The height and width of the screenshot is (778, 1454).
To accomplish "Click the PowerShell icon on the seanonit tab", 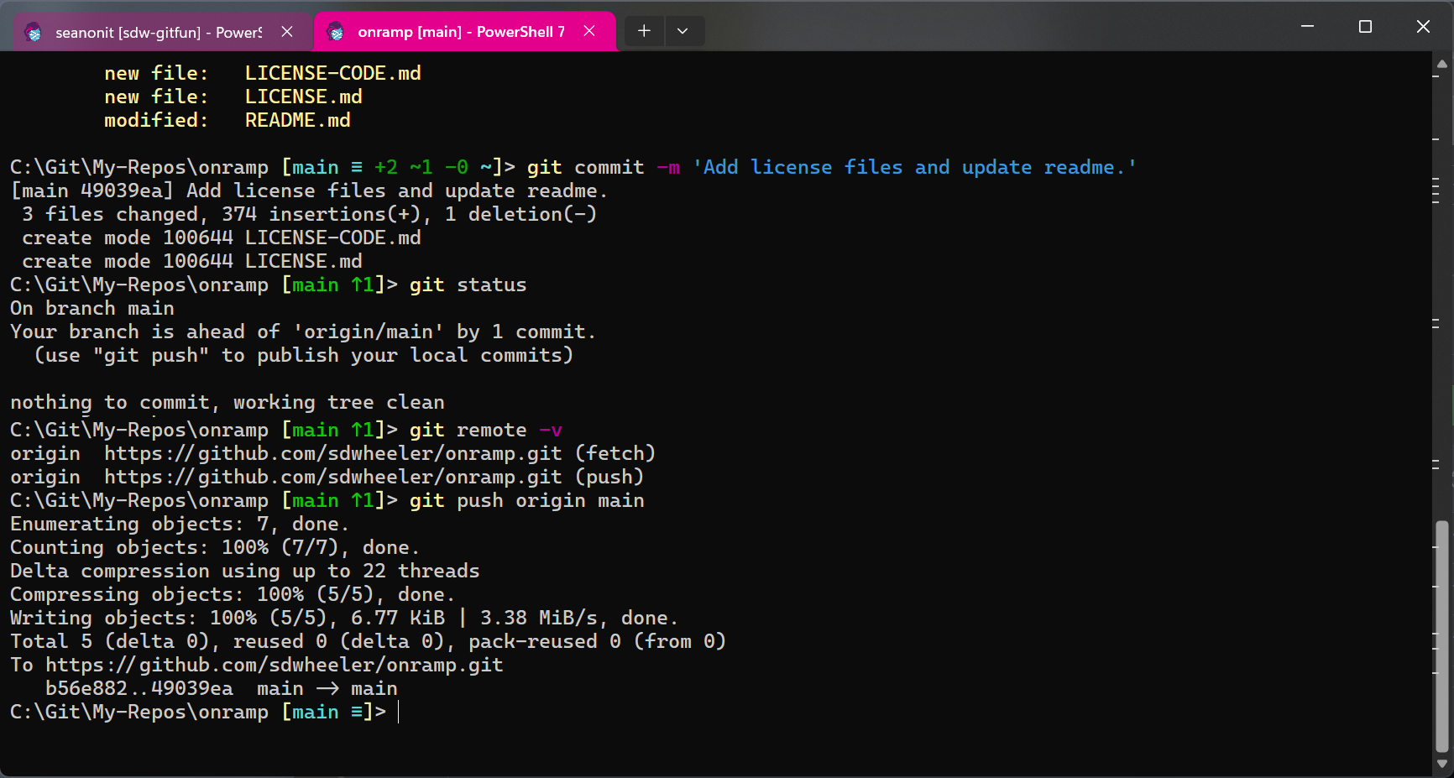I will click(34, 32).
